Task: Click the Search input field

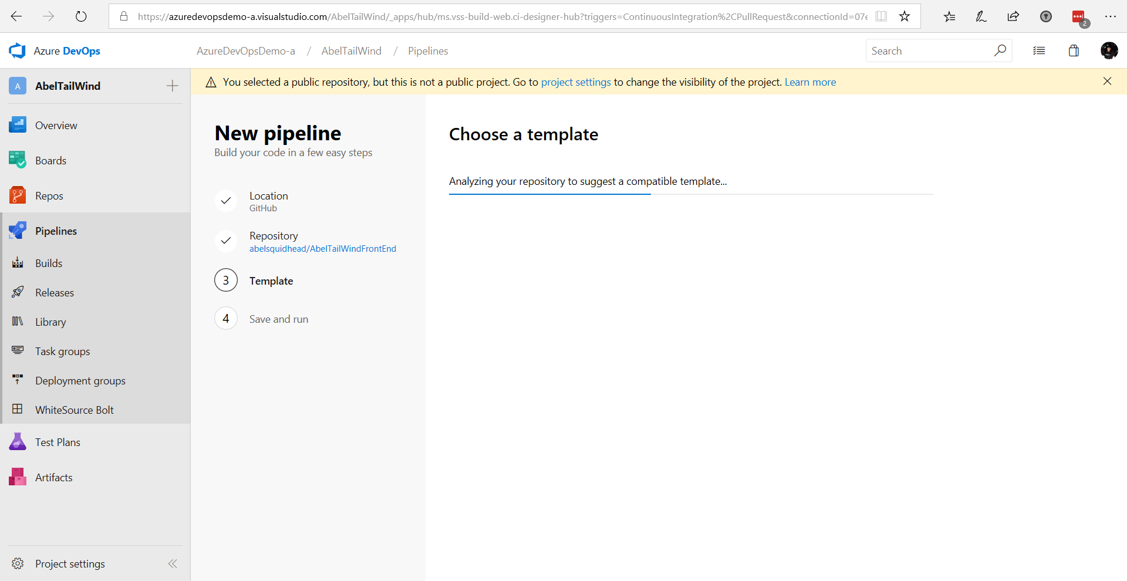Action: pos(930,51)
